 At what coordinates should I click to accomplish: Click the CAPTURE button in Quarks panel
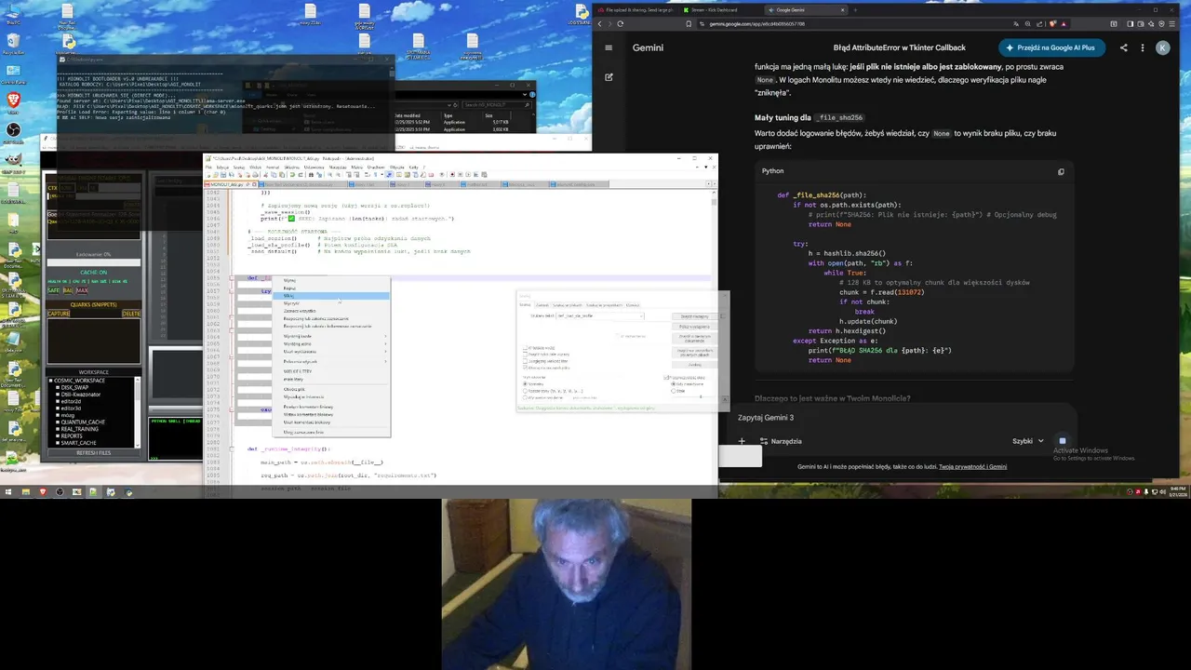pos(59,314)
